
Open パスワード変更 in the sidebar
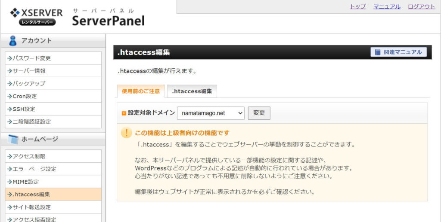53,58
